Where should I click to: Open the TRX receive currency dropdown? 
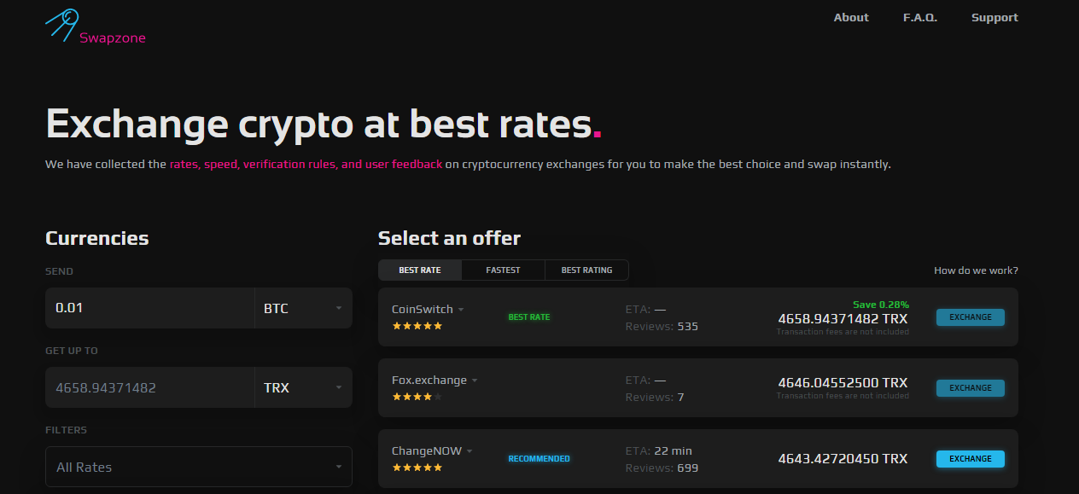[303, 387]
